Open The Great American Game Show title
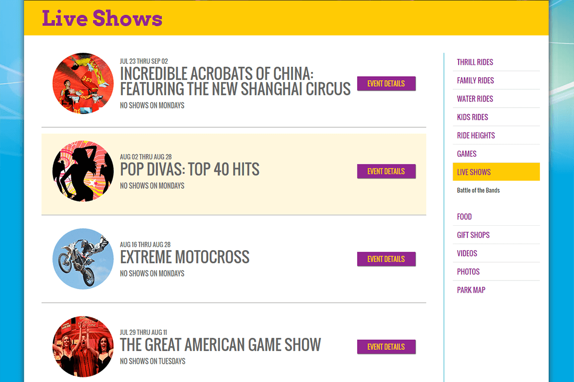Image resolution: width=574 pixels, height=382 pixels. tap(220, 345)
